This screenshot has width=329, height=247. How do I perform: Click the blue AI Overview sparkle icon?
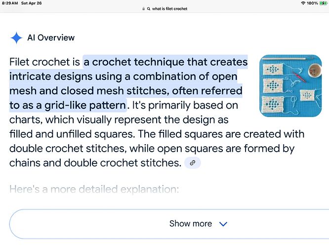click(x=16, y=38)
